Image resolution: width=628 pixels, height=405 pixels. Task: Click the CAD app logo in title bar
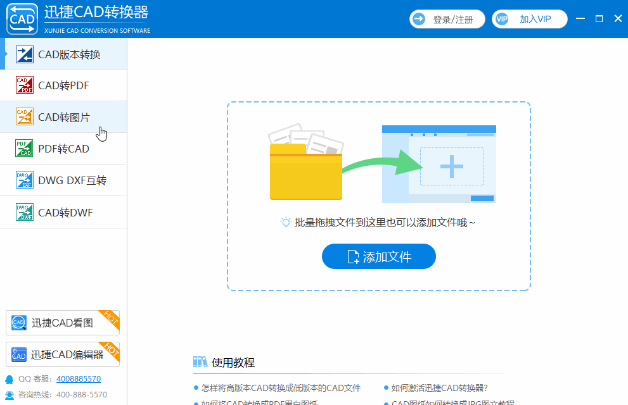(x=22, y=19)
